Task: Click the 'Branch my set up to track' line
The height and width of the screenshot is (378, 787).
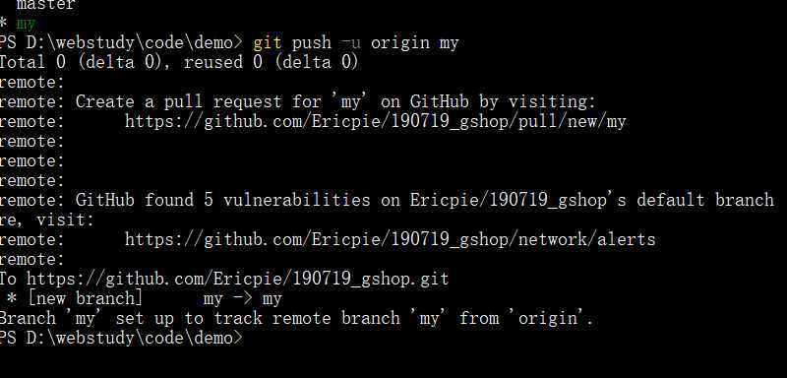Action: (x=296, y=318)
